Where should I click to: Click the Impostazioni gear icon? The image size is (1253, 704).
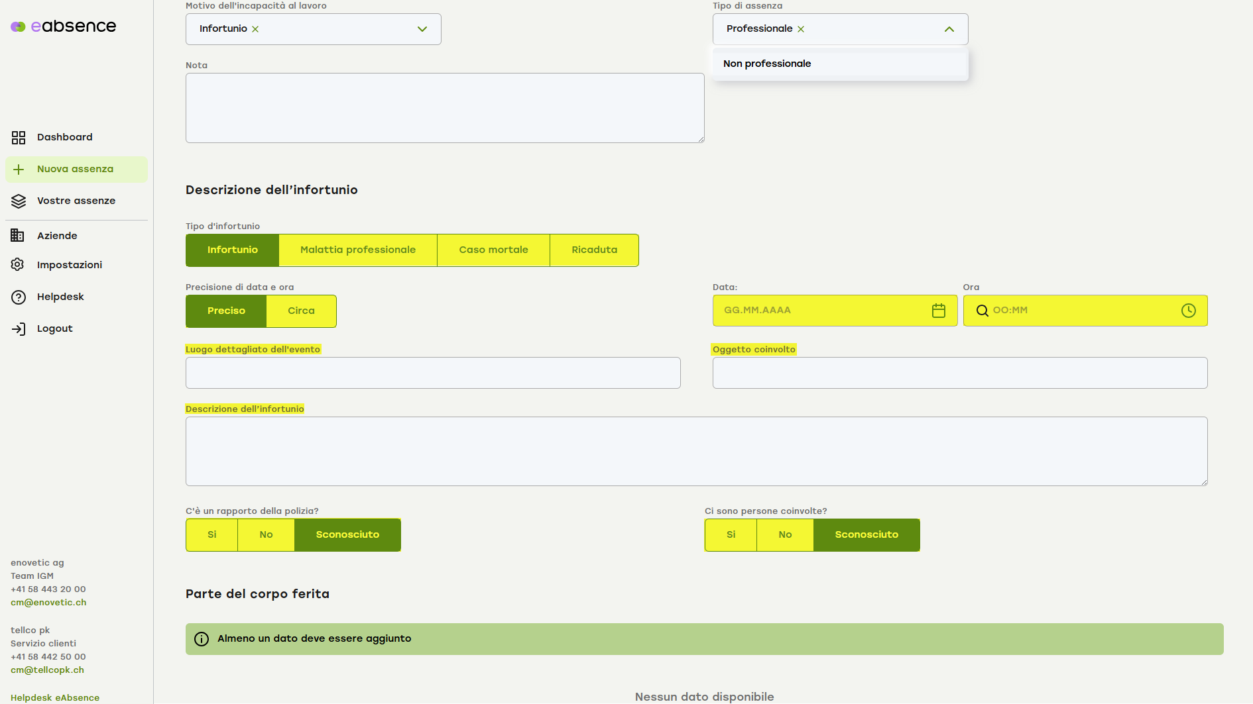point(18,265)
